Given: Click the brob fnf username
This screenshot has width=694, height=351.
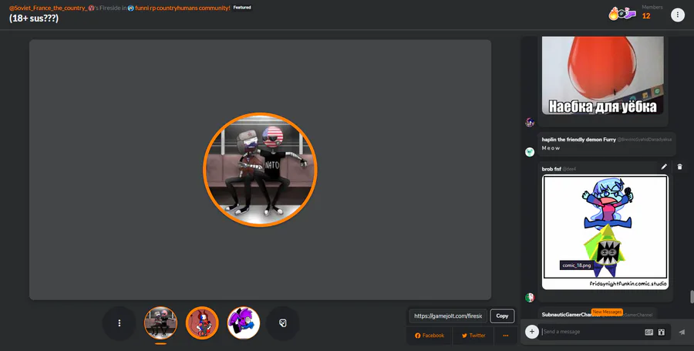Looking at the screenshot, I should [551, 169].
